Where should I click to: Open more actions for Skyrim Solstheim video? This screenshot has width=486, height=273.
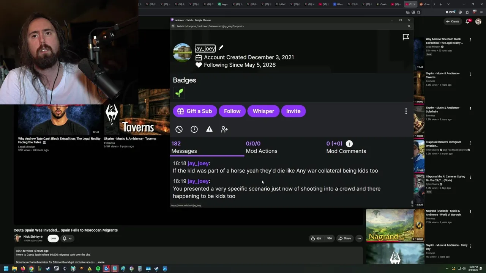470,108
